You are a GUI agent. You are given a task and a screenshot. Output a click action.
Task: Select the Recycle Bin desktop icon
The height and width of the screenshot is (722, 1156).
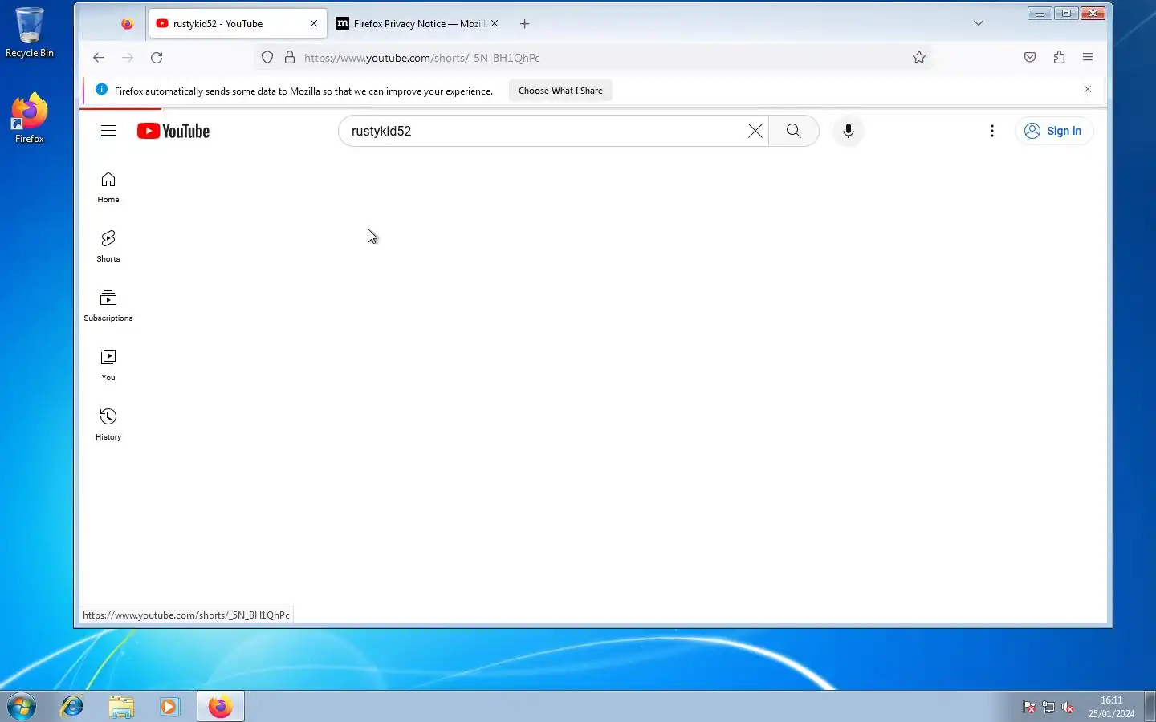coord(30,33)
